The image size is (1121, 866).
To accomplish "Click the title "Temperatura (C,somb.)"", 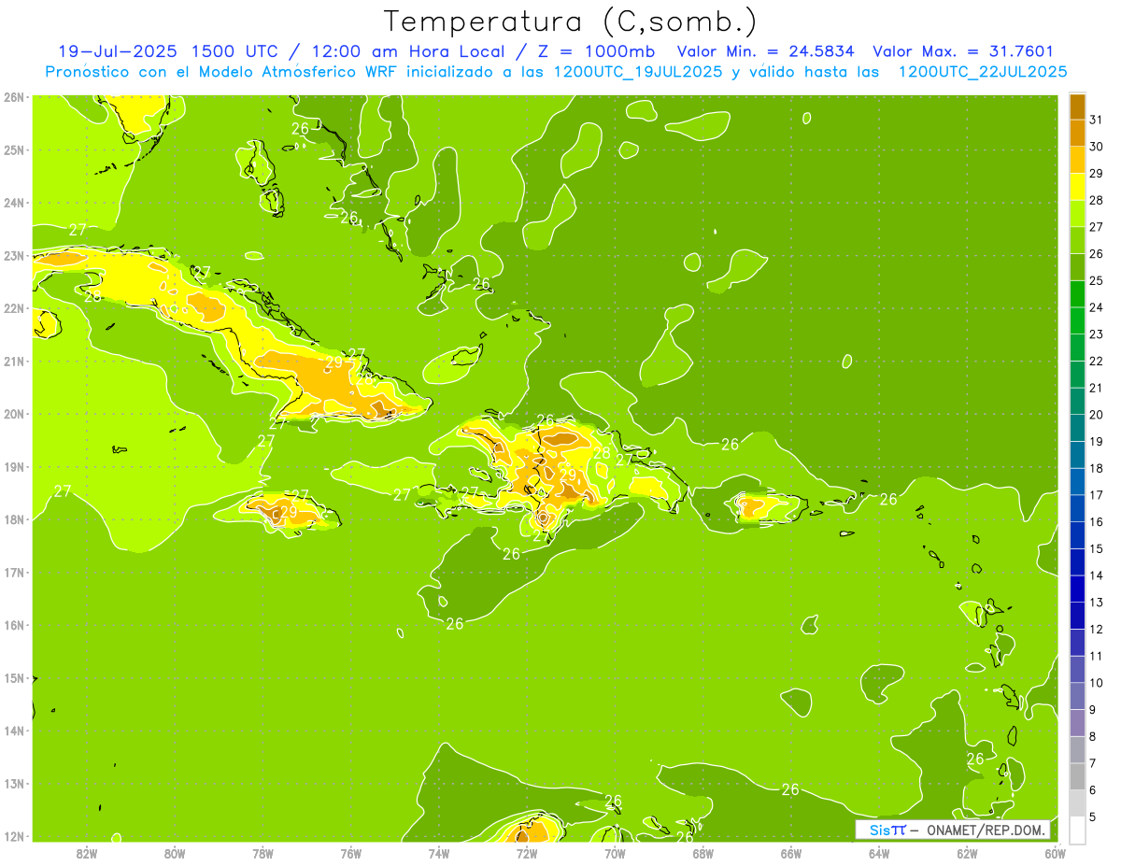I will point(571,21).
